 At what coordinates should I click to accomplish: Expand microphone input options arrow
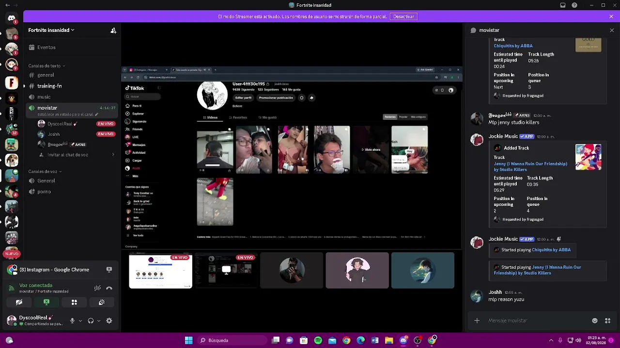click(80, 320)
